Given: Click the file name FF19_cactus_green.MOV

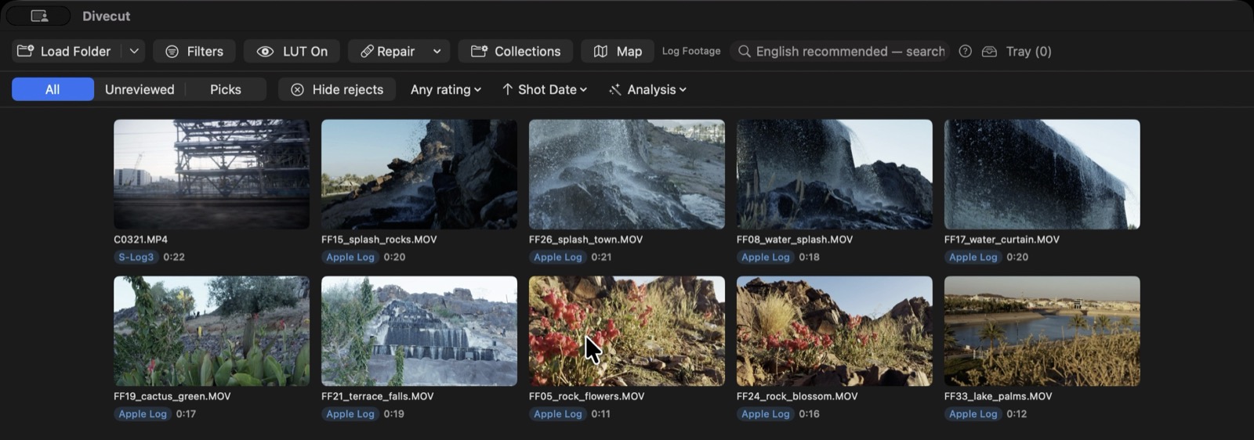Looking at the screenshot, I should (172, 396).
